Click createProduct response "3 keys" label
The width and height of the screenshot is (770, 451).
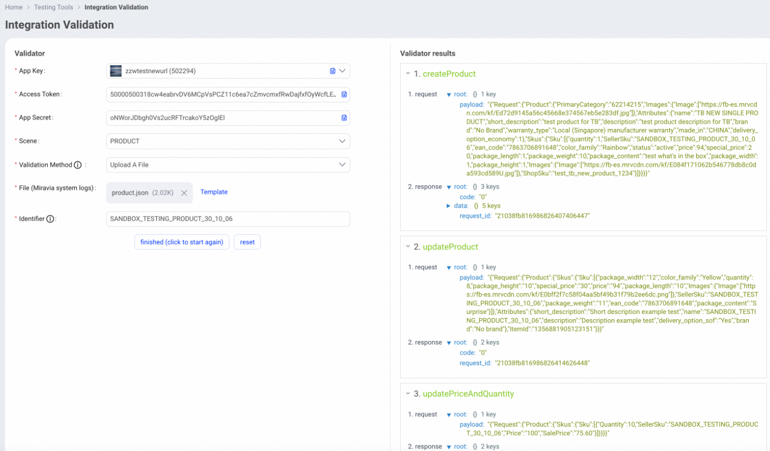pos(490,187)
